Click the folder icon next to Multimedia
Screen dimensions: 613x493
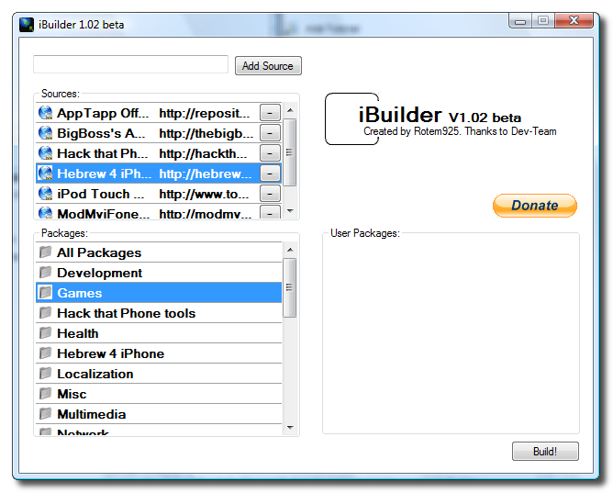[45, 414]
